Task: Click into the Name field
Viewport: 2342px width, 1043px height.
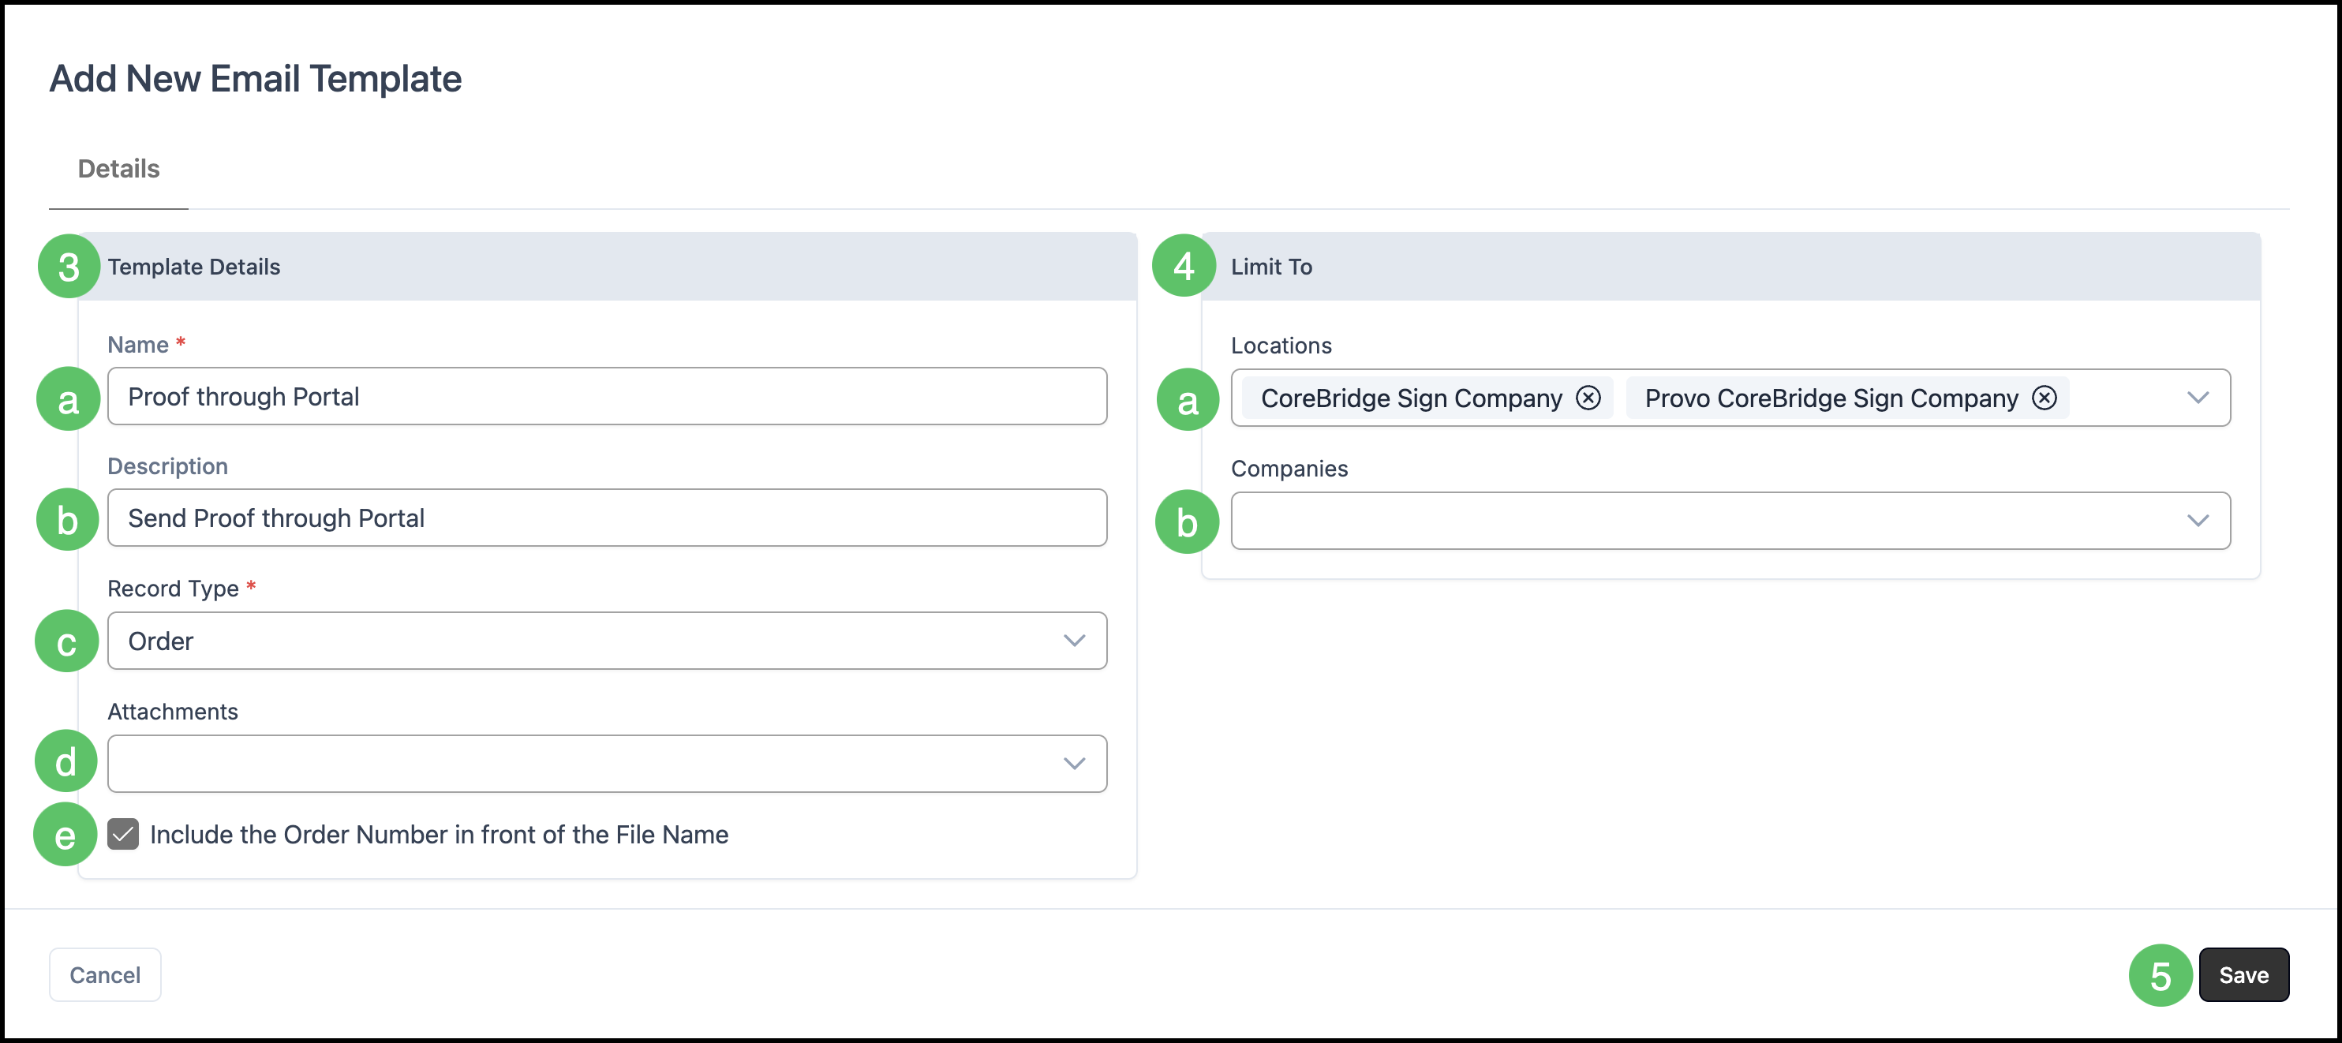Action: pyautogui.click(x=606, y=397)
